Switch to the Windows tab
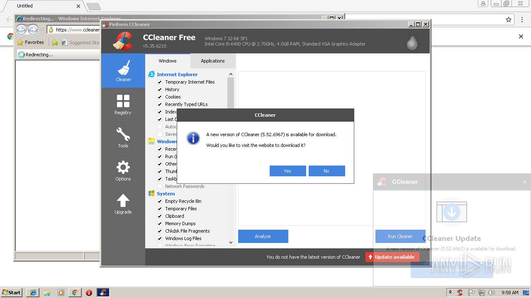 (168, 61)
